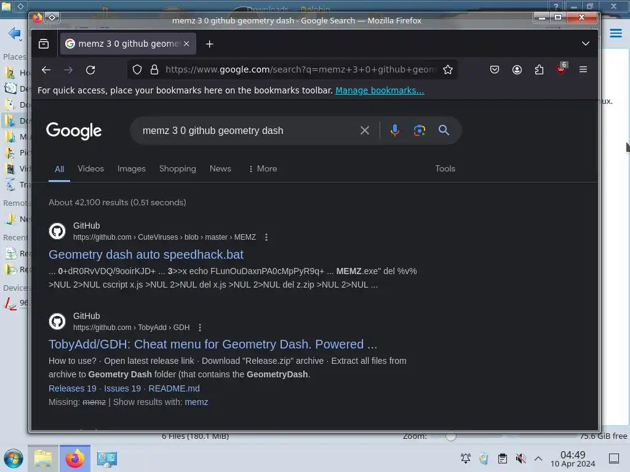Open options menu for CuteViruses result
Screen dimensions: 630x472
coord(266,237)
